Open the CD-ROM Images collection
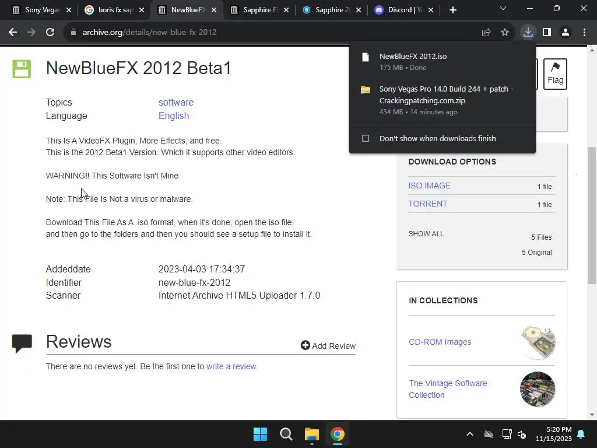The width and height of the screenshot is (597, 448). (x=440, y=342)
